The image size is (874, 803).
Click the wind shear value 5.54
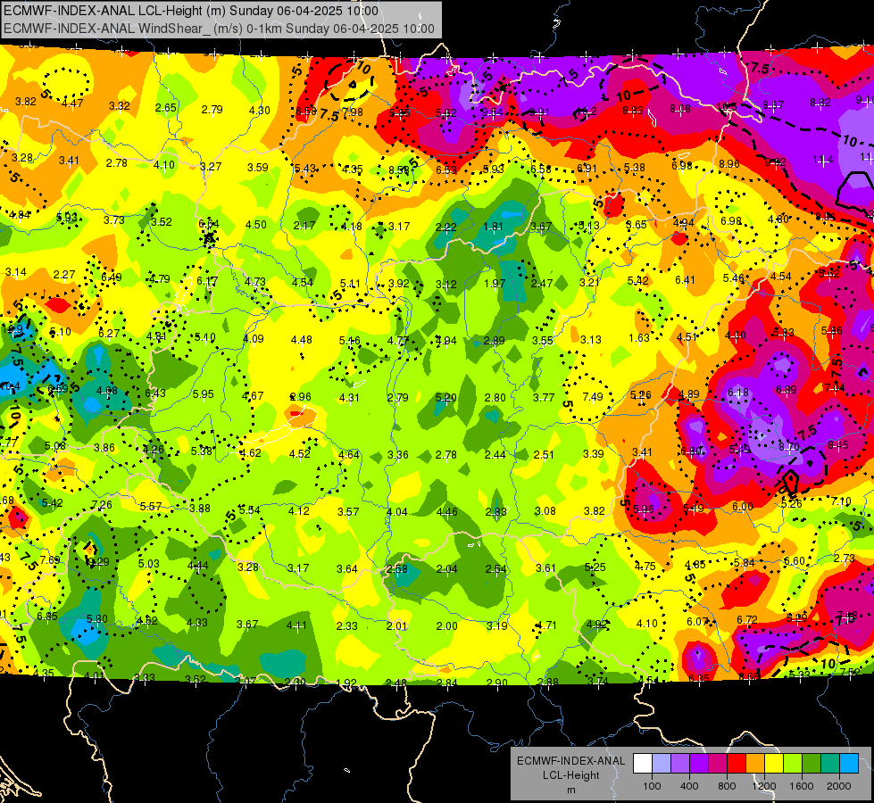pyautogui.click(x=249, y=509)
